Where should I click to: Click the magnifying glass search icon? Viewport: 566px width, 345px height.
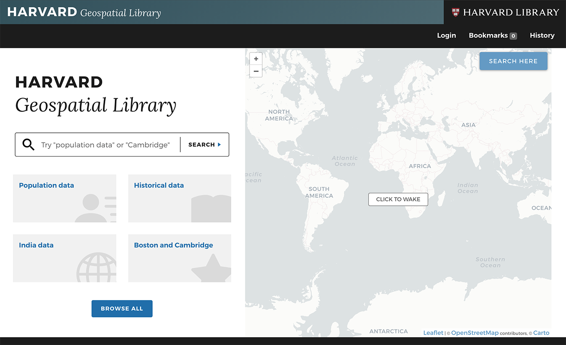[28, 144]
